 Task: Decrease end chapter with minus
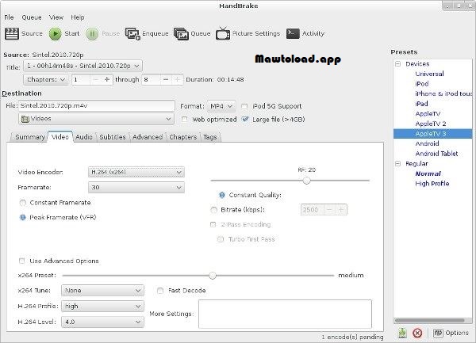click(x=166, y=79)
